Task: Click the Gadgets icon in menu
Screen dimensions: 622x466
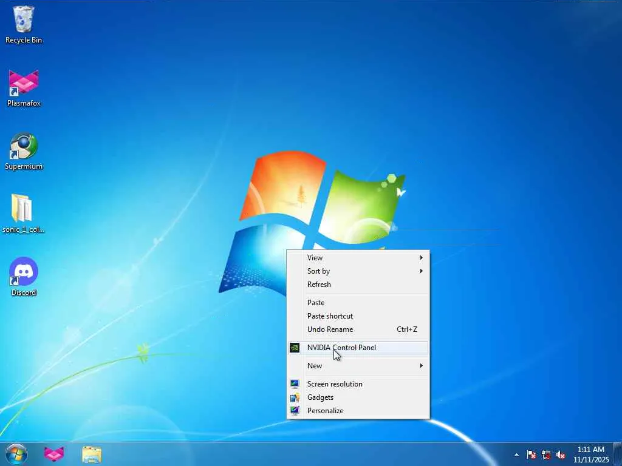Action: tap(295, 397)
